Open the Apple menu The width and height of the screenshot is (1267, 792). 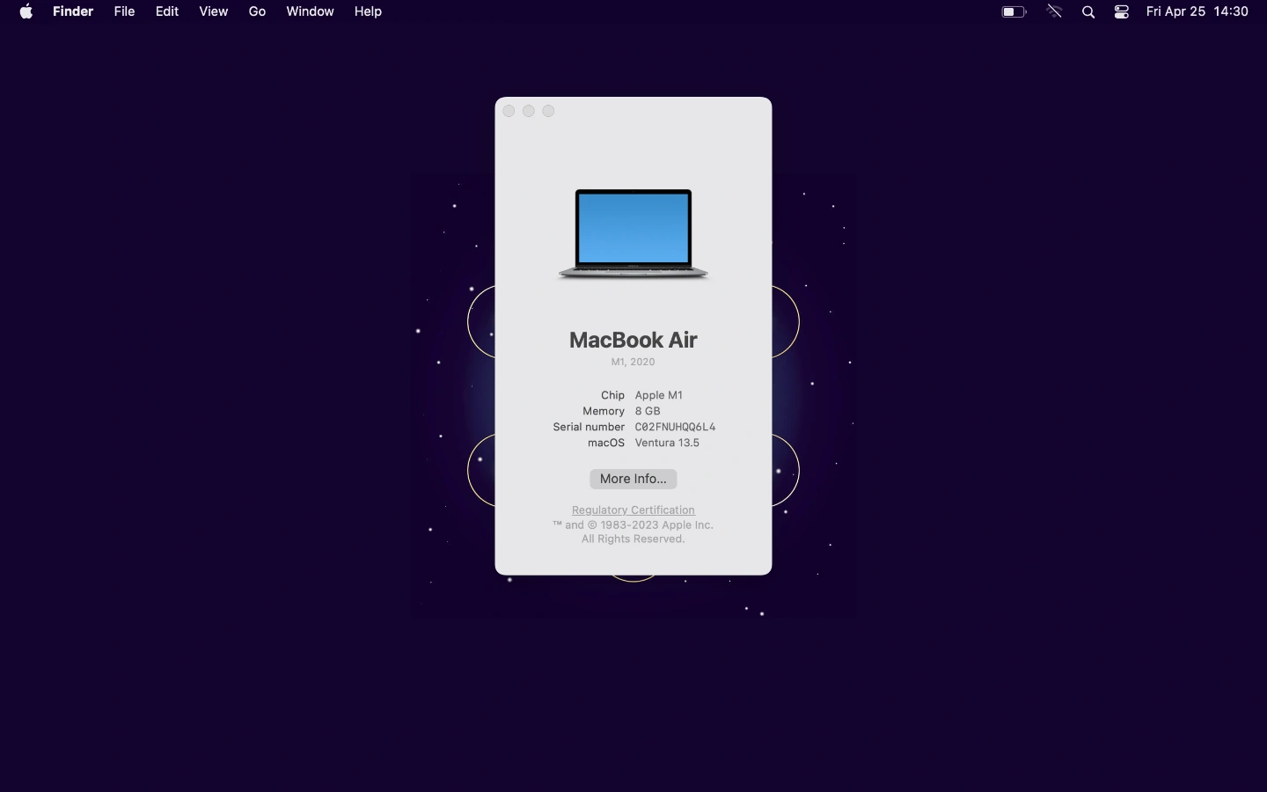(x=26, y=11)
